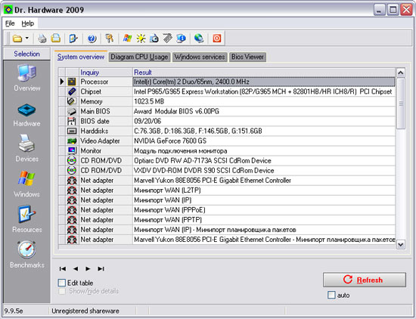Viewport: 416px width, 319px height.
Task: Toggle the auto refresh checkbox
Action: pyautogui.click(x=331, y=295)
